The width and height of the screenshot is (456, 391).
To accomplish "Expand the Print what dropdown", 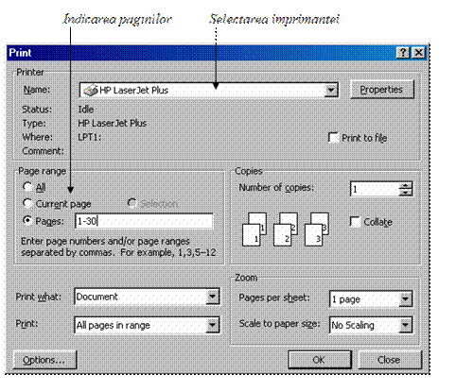I will coord(212,297).
